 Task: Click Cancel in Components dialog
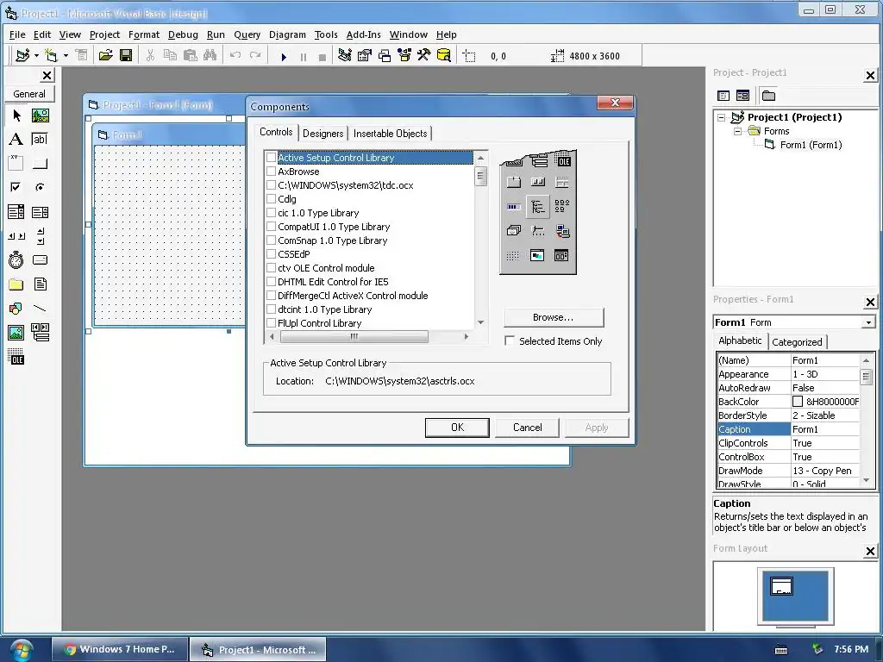[x=527, y=428]
